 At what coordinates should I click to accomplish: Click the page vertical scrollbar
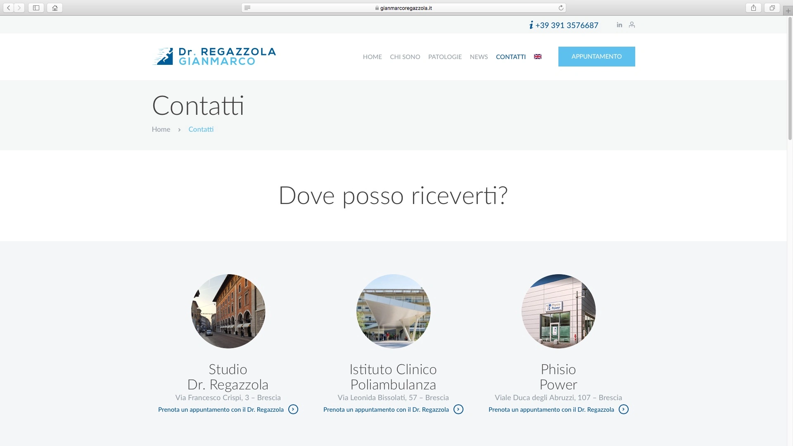point(790,78)
